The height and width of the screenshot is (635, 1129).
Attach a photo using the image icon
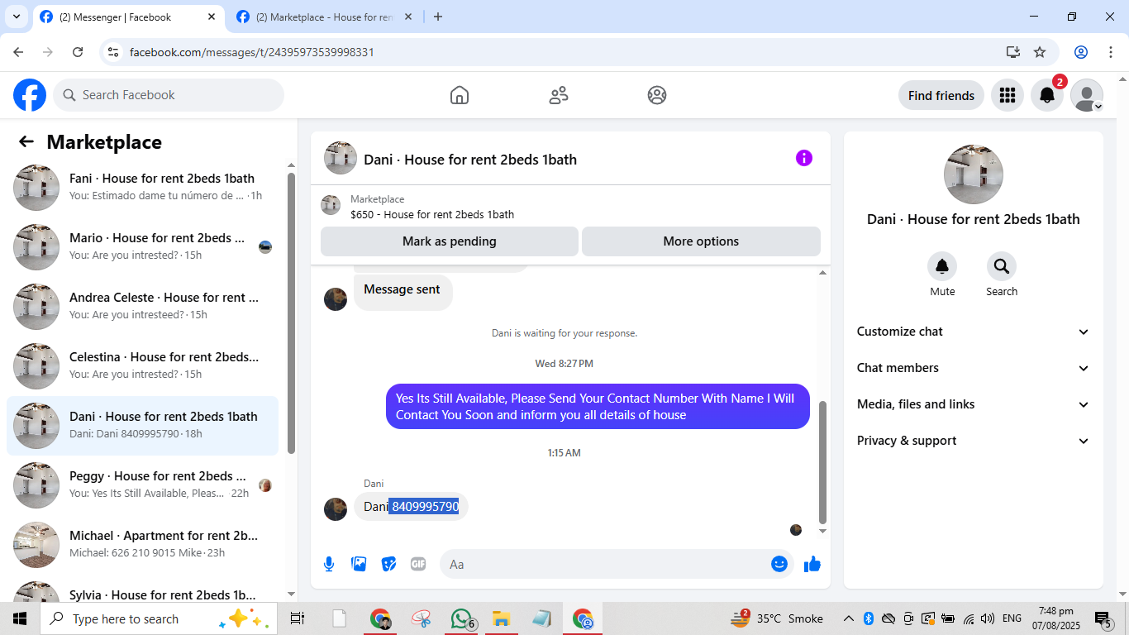click(x=359, y=564)
